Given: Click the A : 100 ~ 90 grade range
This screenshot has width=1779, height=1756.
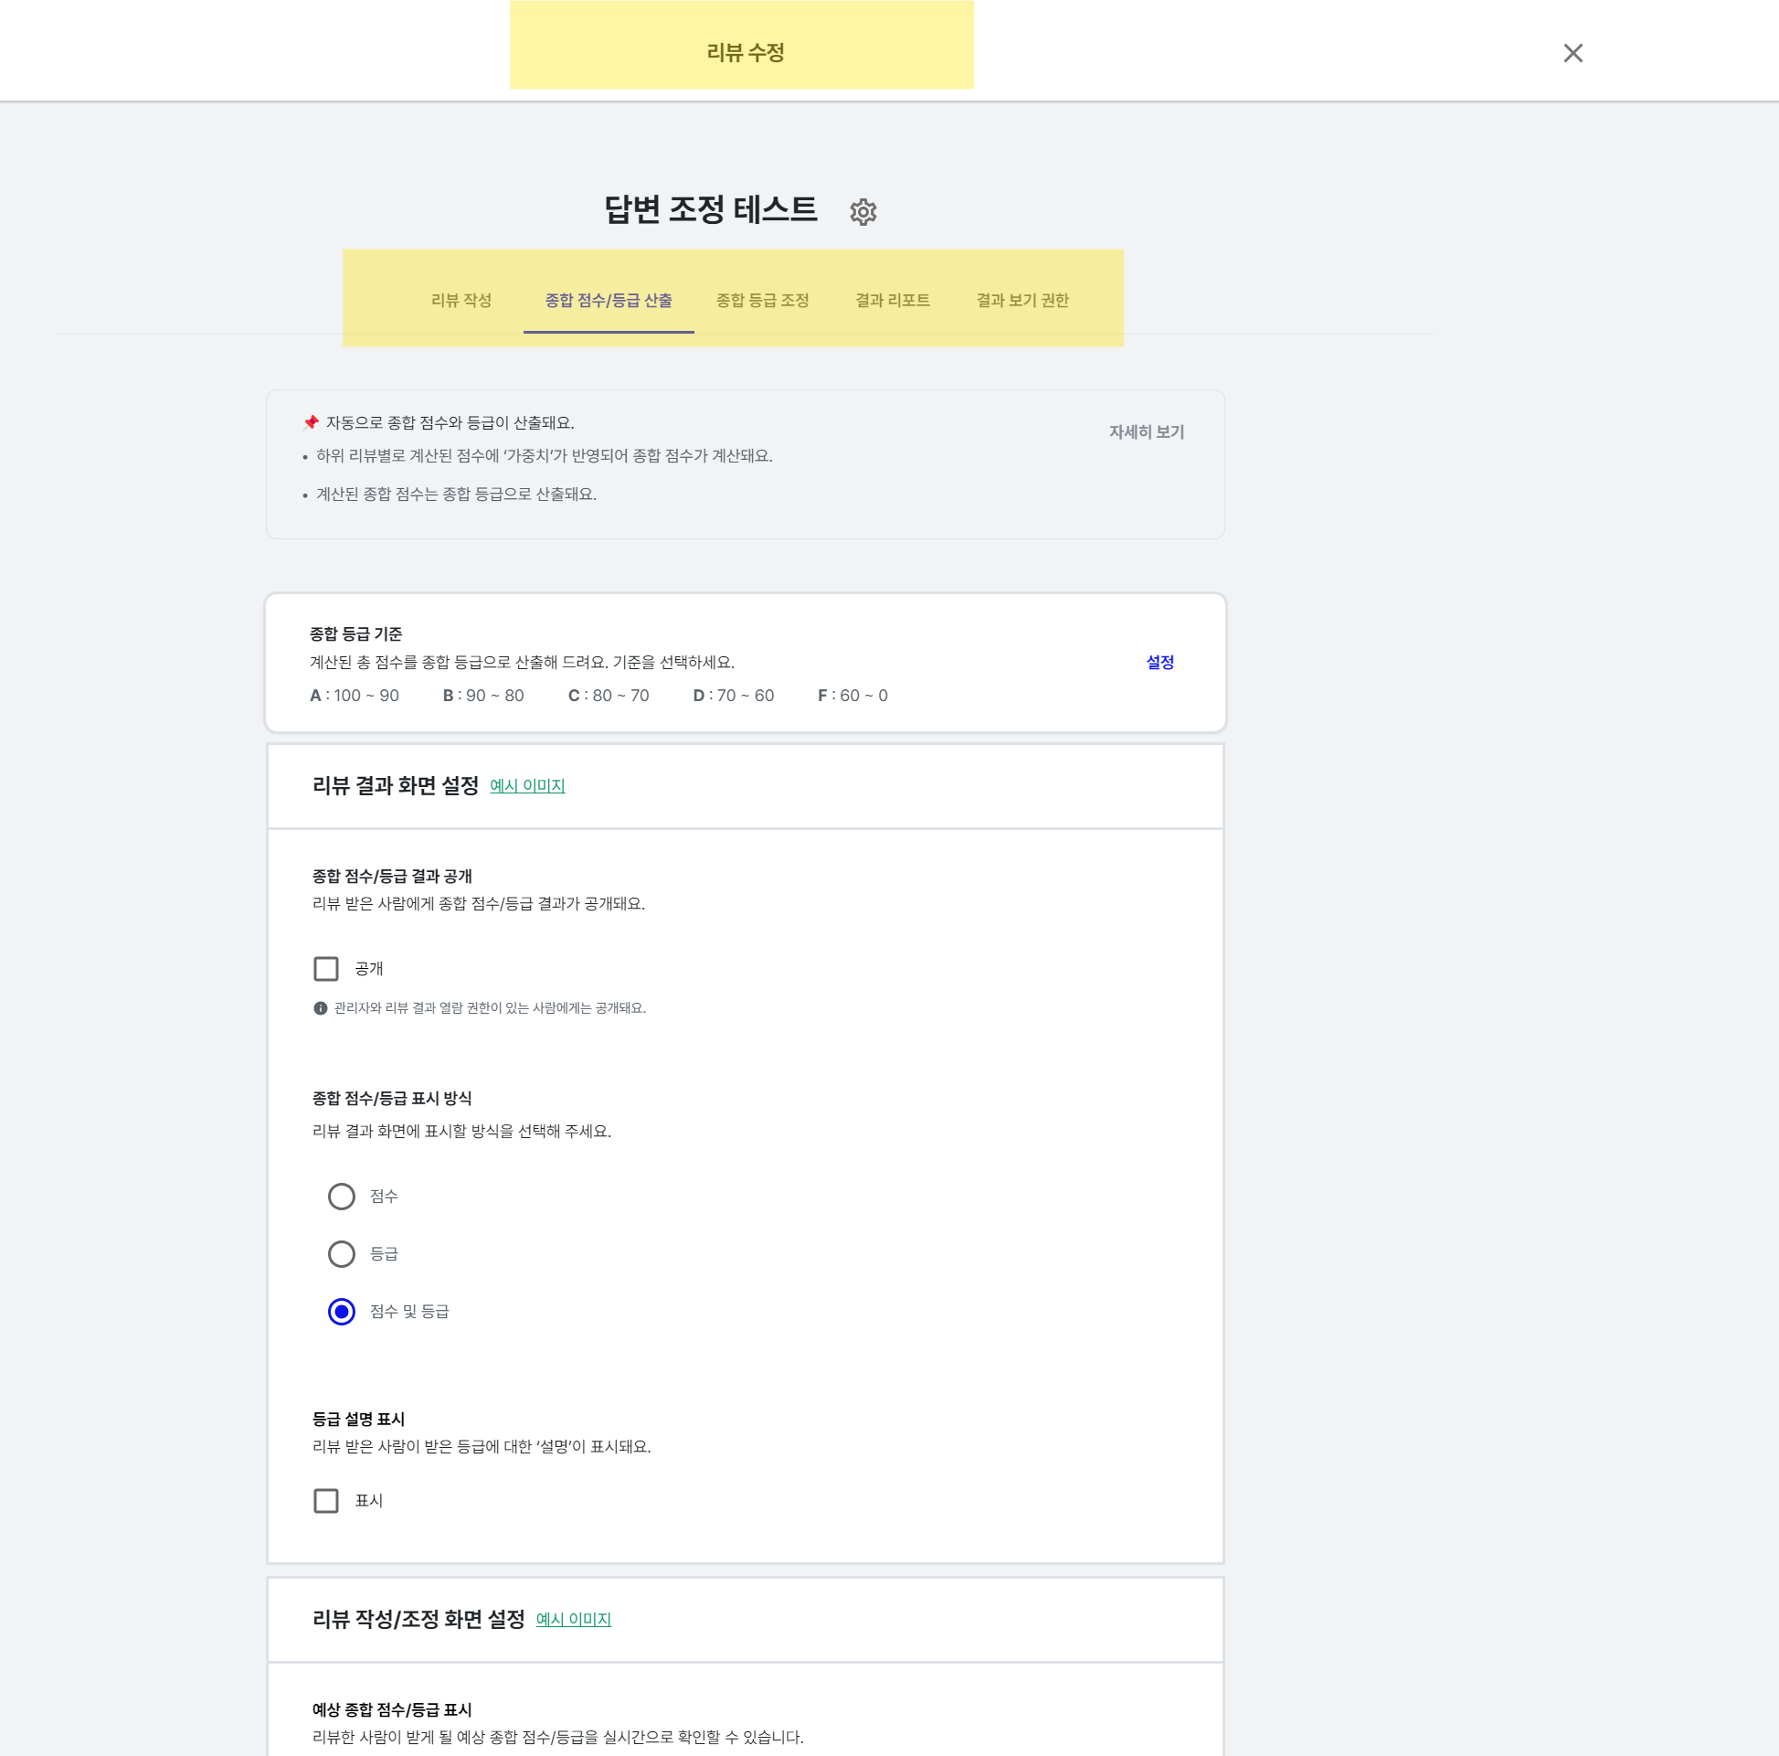Looking at the screenshot, I should [355, 696].
